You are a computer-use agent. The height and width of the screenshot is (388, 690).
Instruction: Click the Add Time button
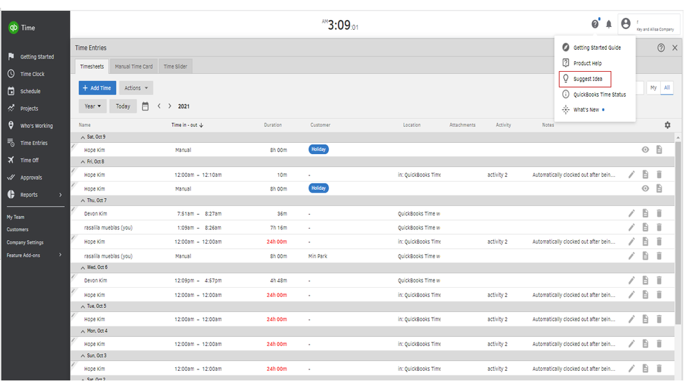click(97, 88)
